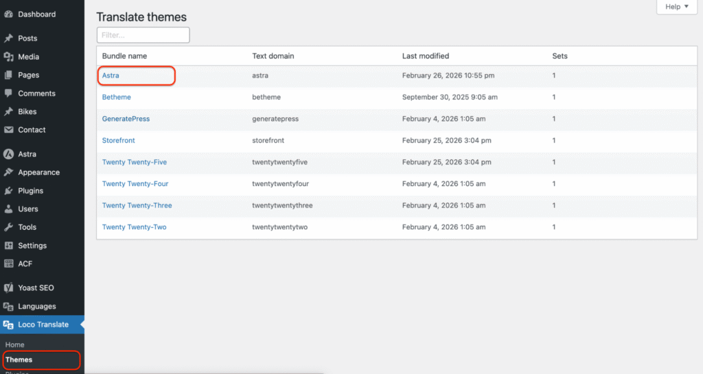Click the Plugins plug icon
Screen dimensions: 703x374
point(9,191)
